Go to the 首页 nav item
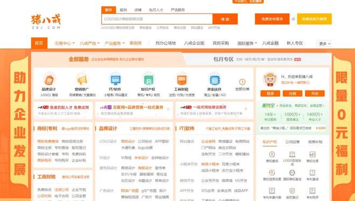The image size is (355, 201). (x=39, y=43)
